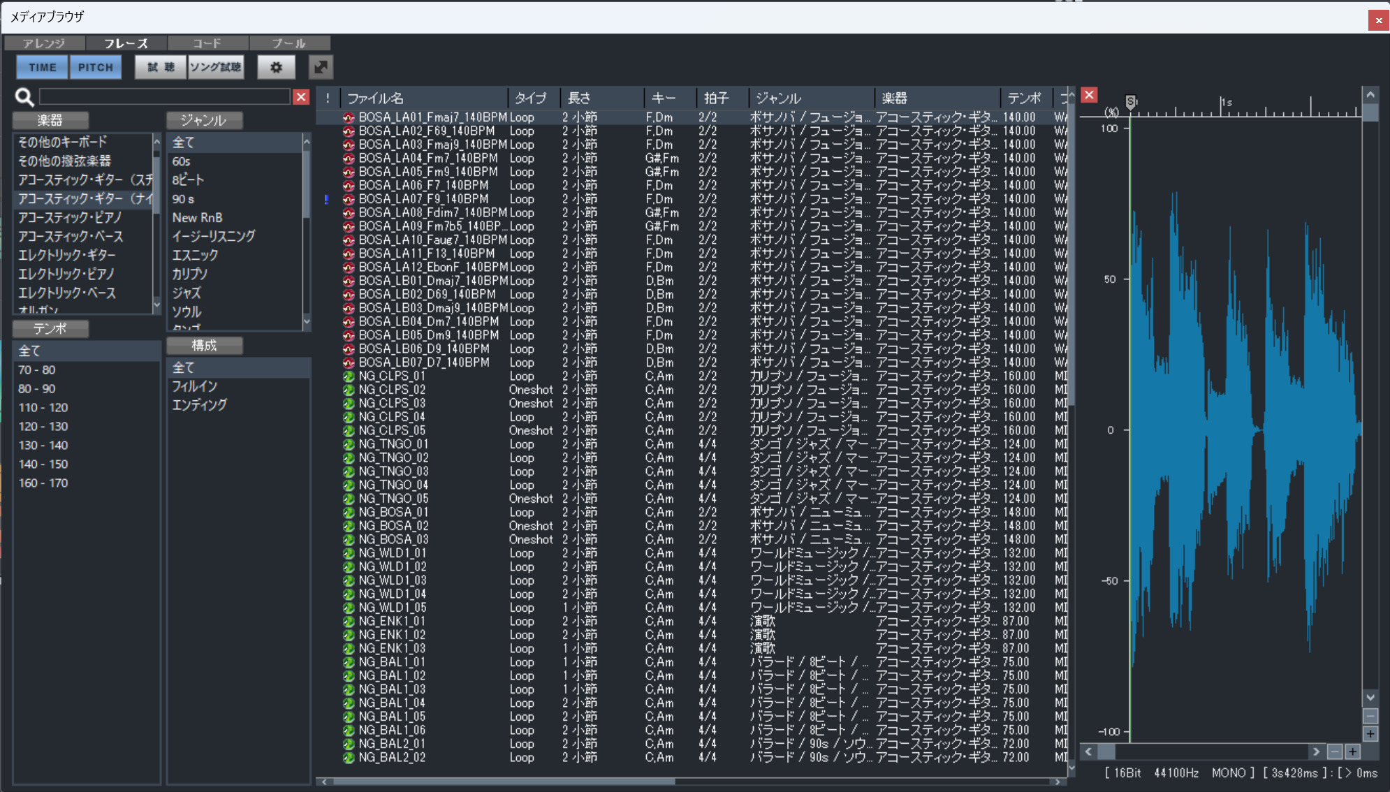Select 全て in tempo filter list
1390x792 pixels.
[87, 351]
